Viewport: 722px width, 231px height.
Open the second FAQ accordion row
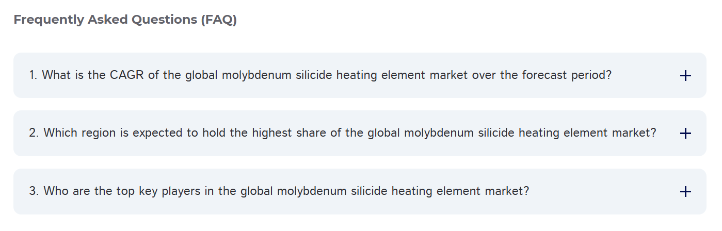pyautogui.click(x=359, y=133)
